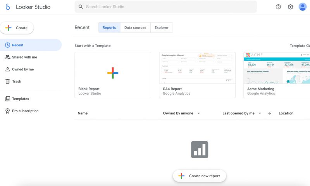
Task: Click the Trash bin icon
Action: pyautogui.click(x=7, y=81)
